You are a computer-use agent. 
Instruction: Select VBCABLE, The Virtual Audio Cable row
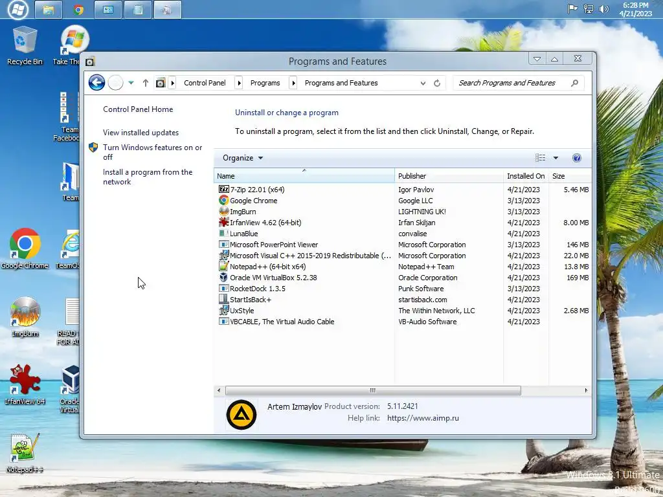click(403, 321)
